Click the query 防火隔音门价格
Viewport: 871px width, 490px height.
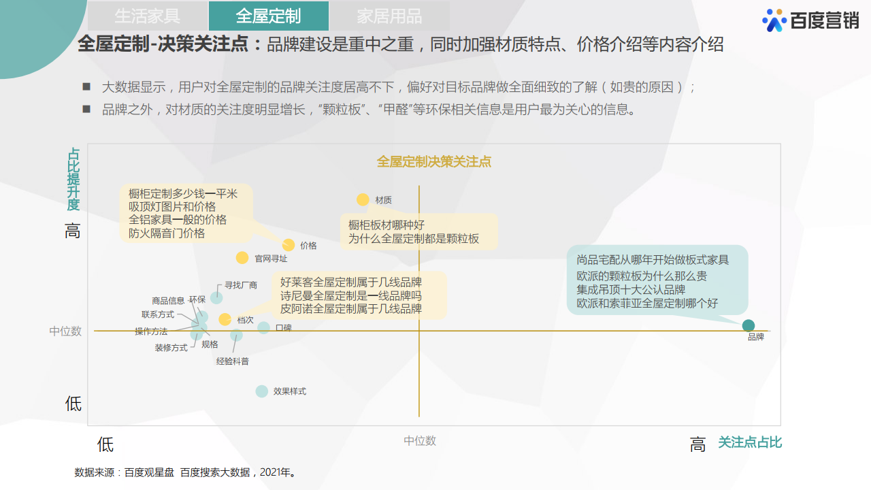tap(167, 233)
